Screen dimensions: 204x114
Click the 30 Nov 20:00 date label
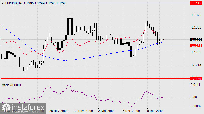point(82,111)
